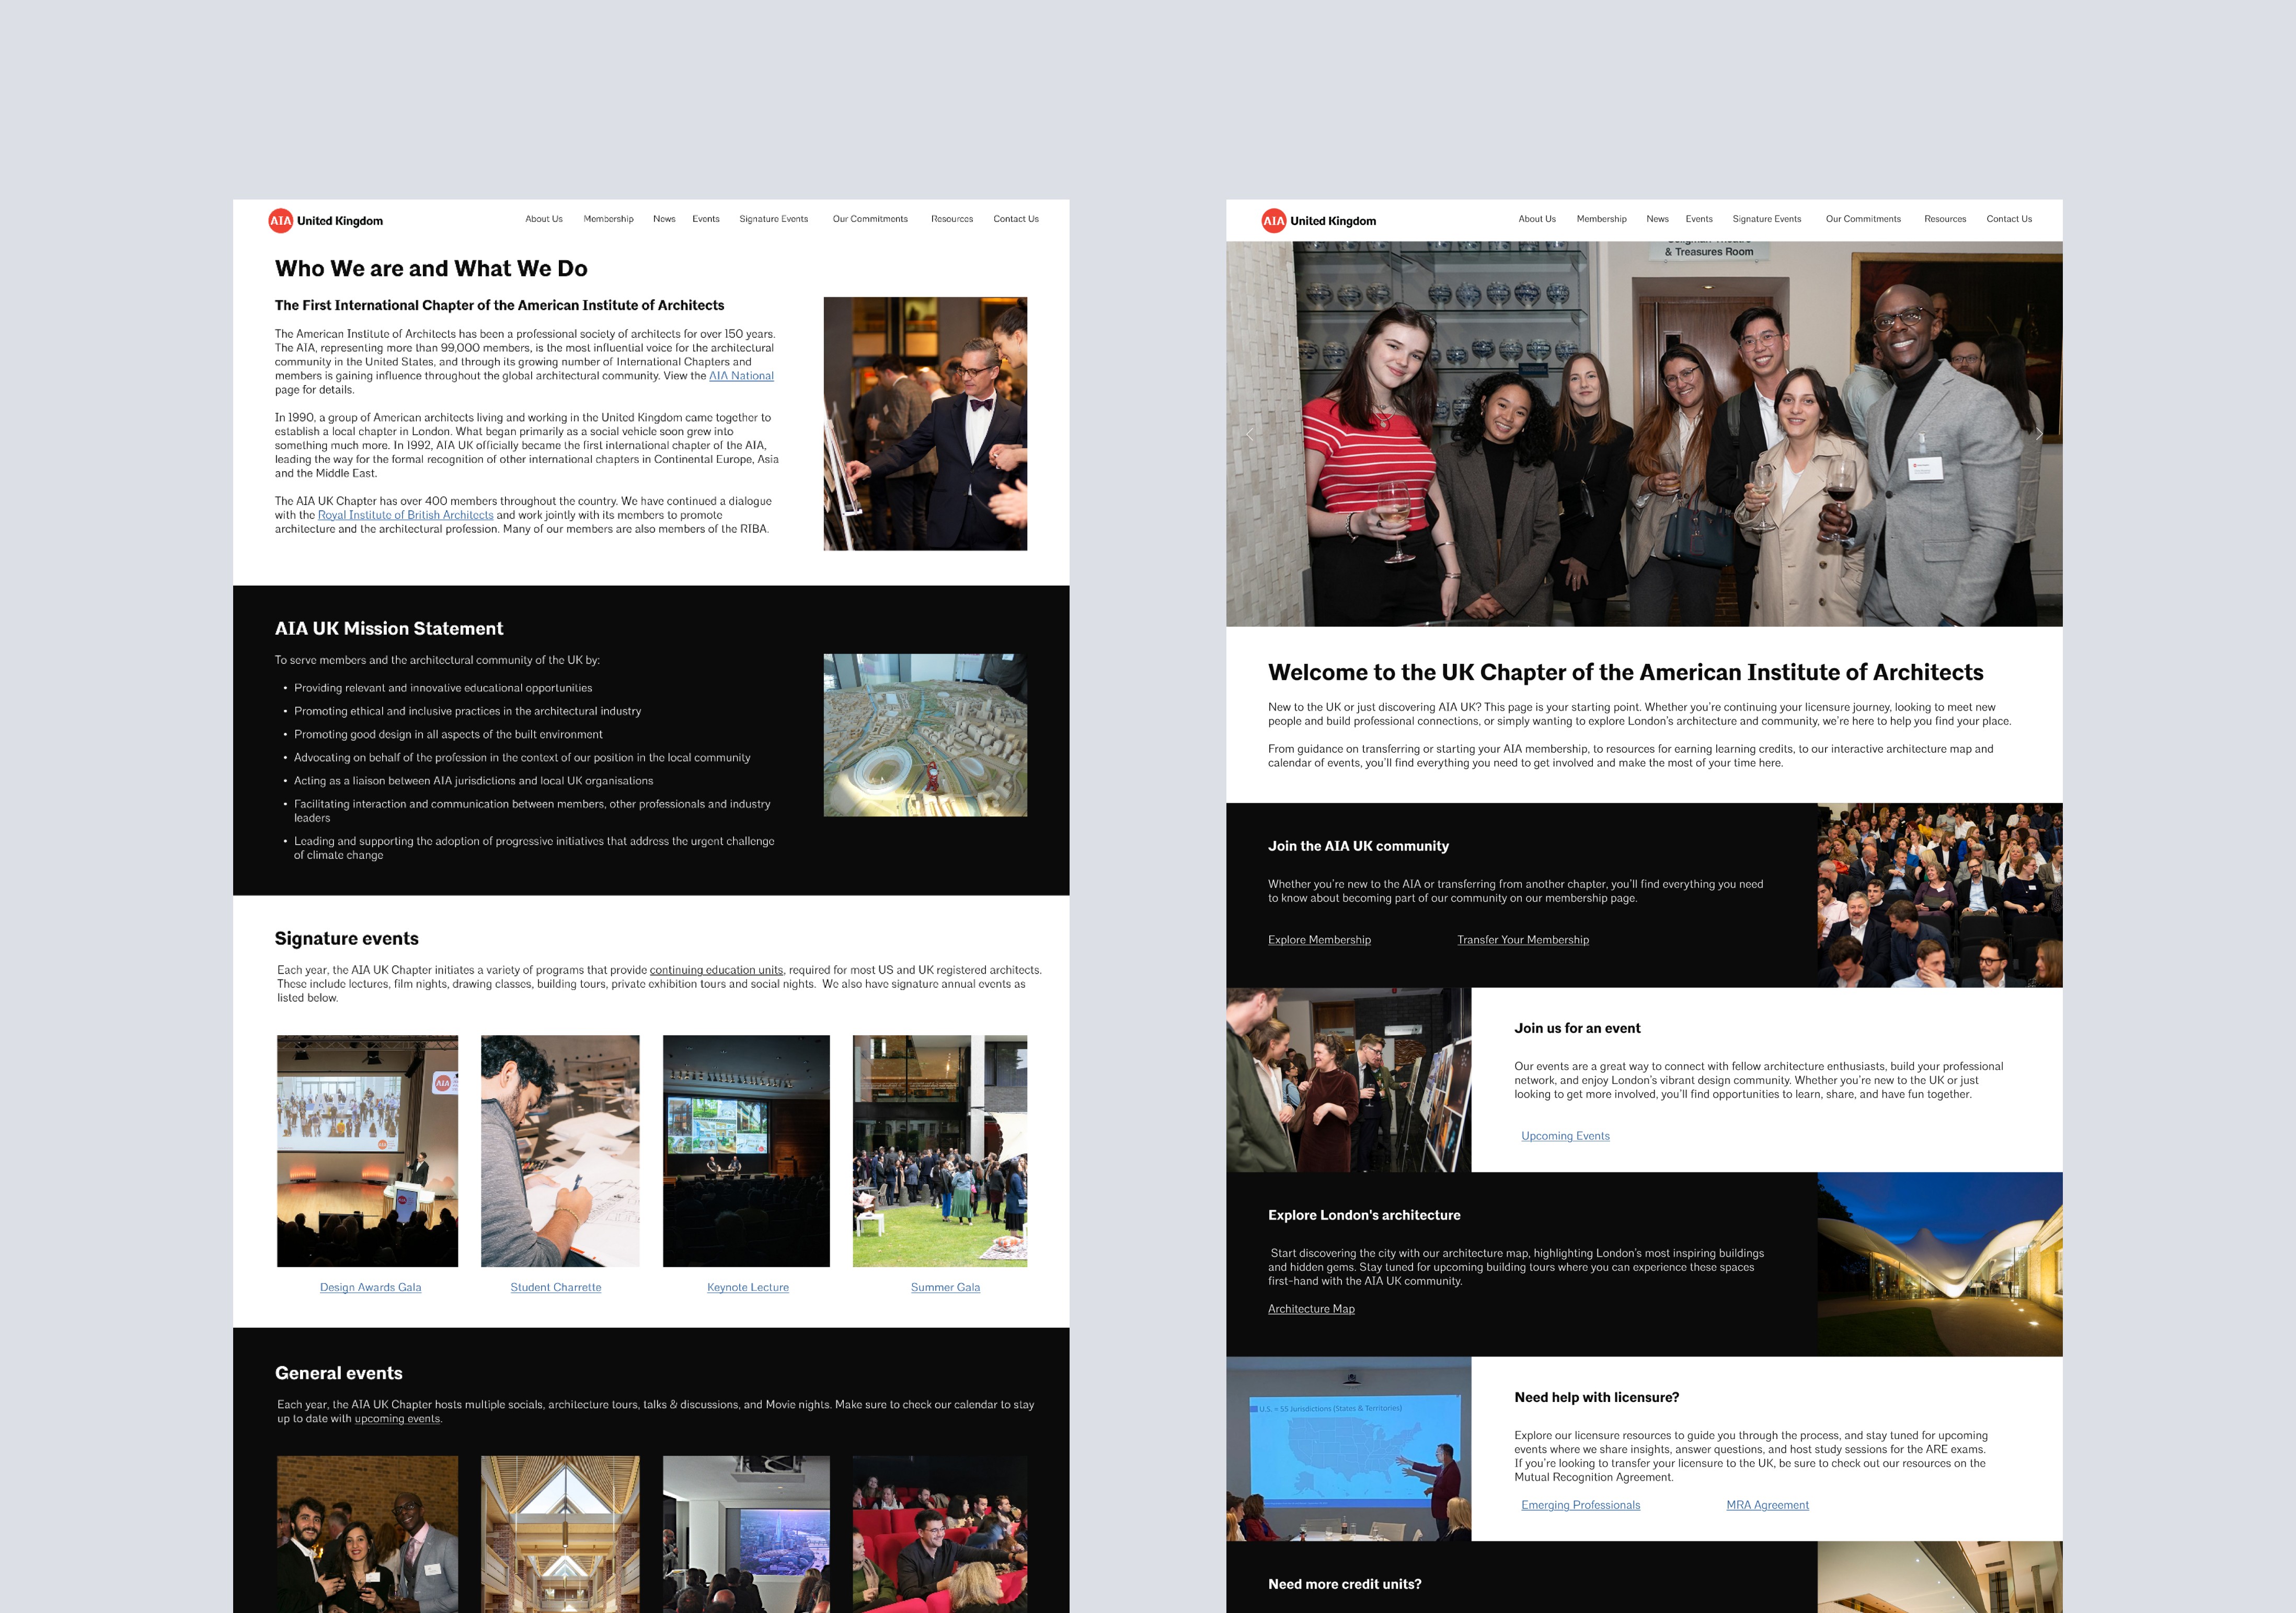Click the 'Welcome to the UK Chapter' heading
The height and width of the screenshot is (1613, 2296).
click(1626, 673)
